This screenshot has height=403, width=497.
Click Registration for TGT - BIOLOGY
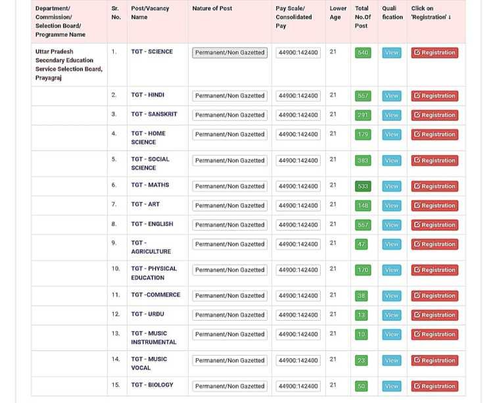435,386
